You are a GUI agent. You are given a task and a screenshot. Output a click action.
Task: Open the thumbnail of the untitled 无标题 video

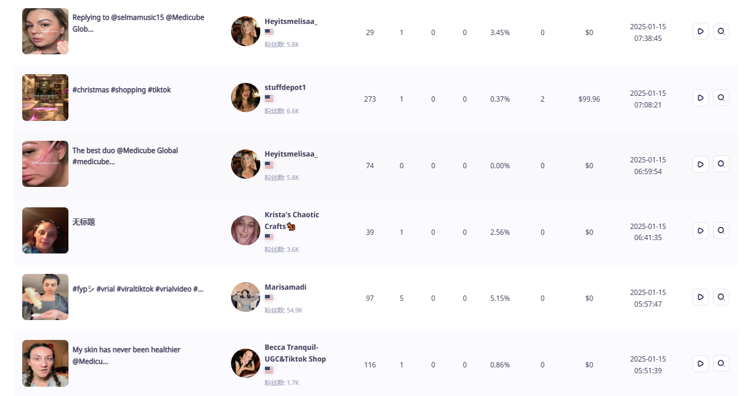tap(45, 231)
